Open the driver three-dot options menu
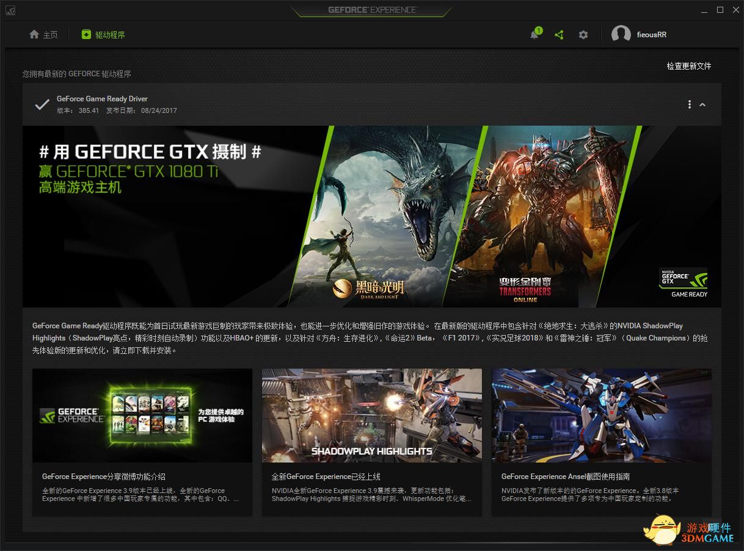This screenshot has height=551, width=744. click(x=690, y=105)
